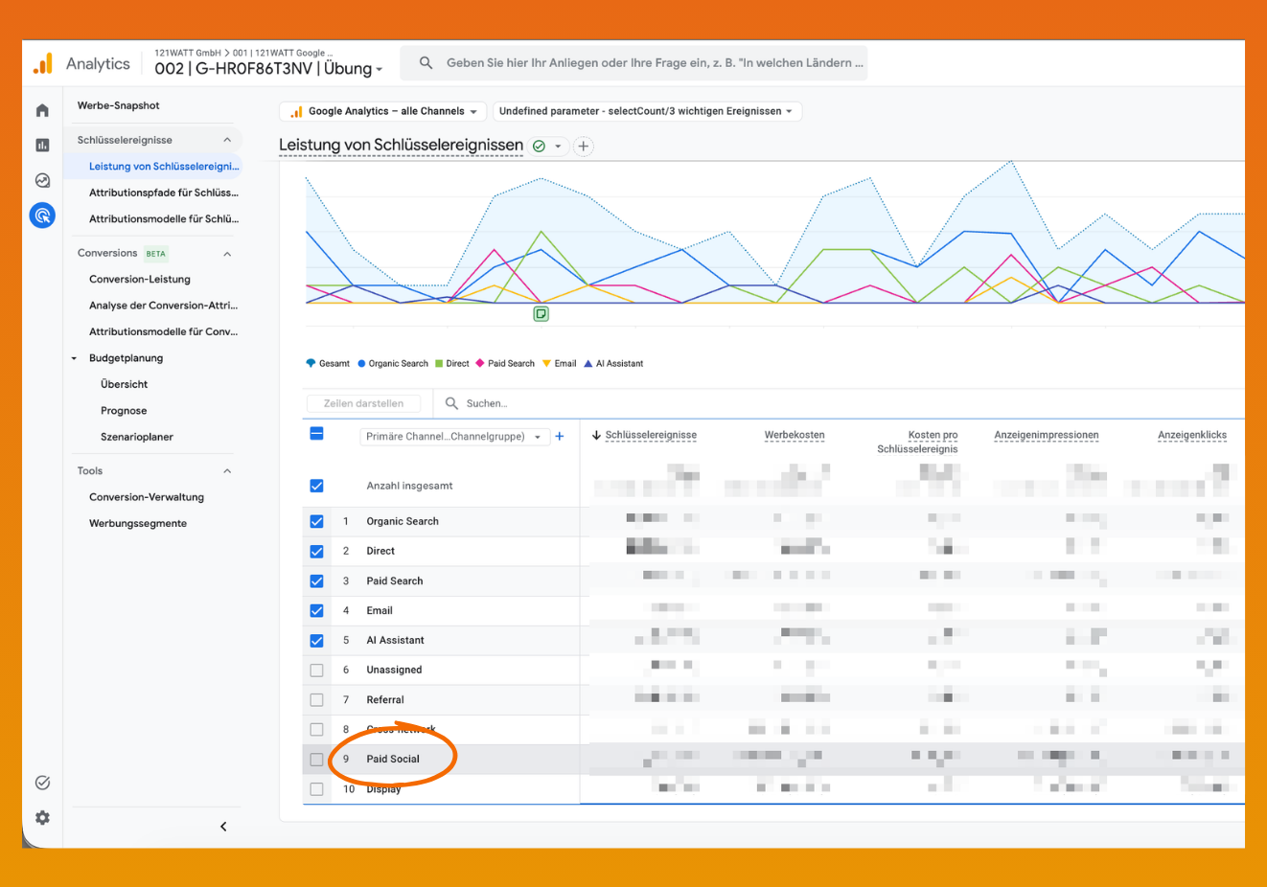
Task: Open Attributionsmodelle für Conversions in sidebar
Action: 163,331
